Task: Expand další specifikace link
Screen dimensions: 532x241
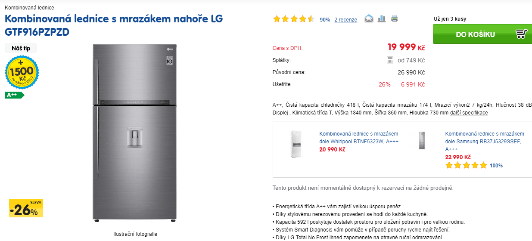Action: [469, 113]
